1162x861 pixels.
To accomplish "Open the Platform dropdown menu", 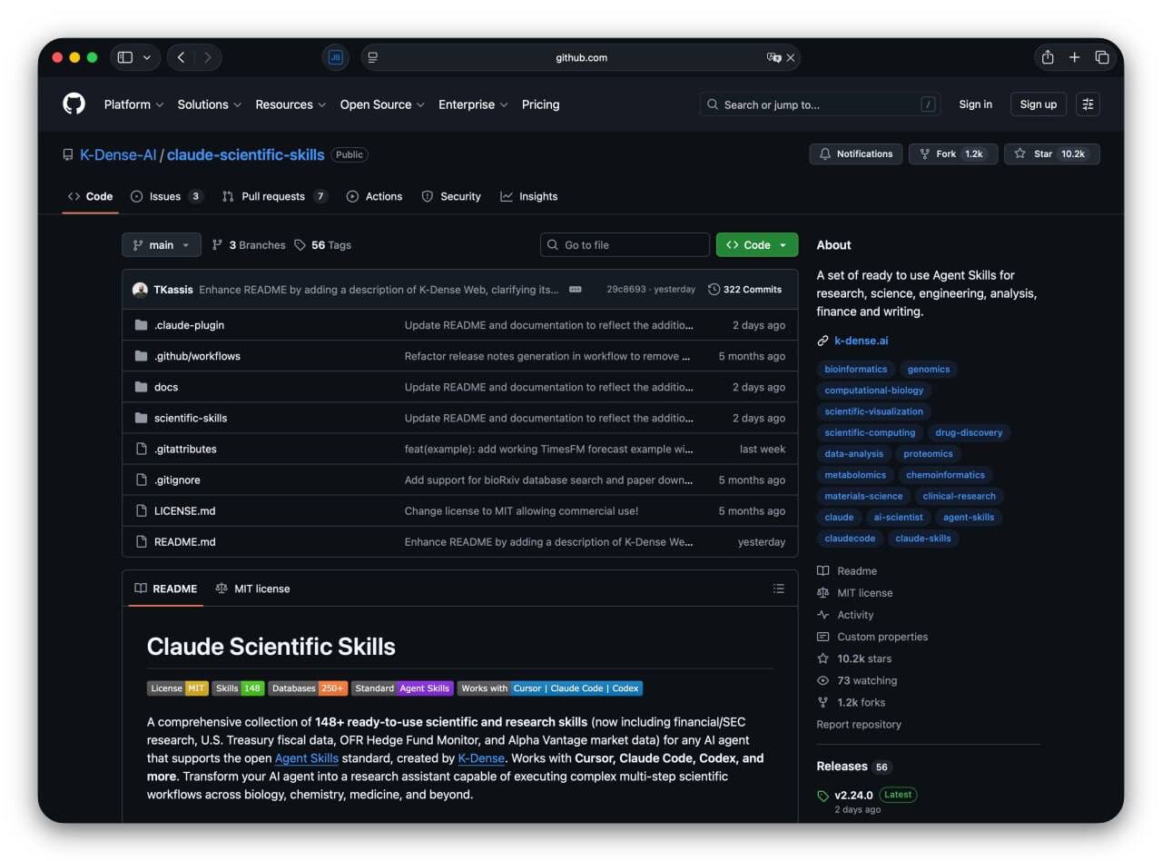I will click(133, 104).
